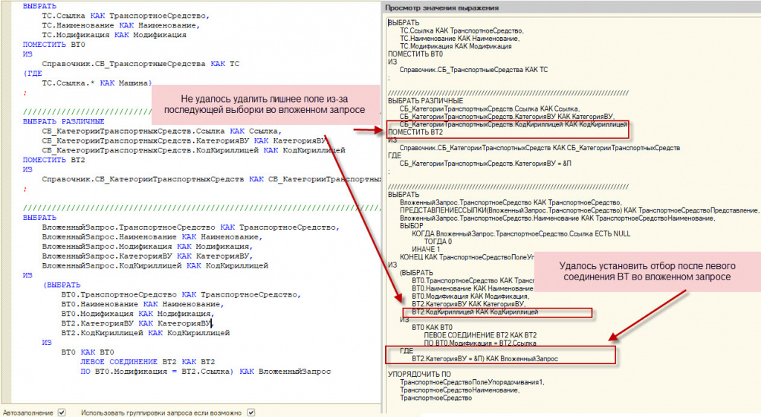Click 'СБ_КатегорииТранспортныхСредств.КодКириллицей' line in left editor
This screenshot has width=761, height=417.
coord(193,150)
